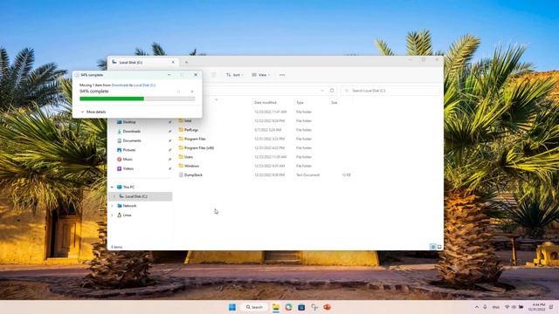Open the Windows Start menu
Image resolution: width=559 pixels, height=314 pixels.
(x=232, y=307)
